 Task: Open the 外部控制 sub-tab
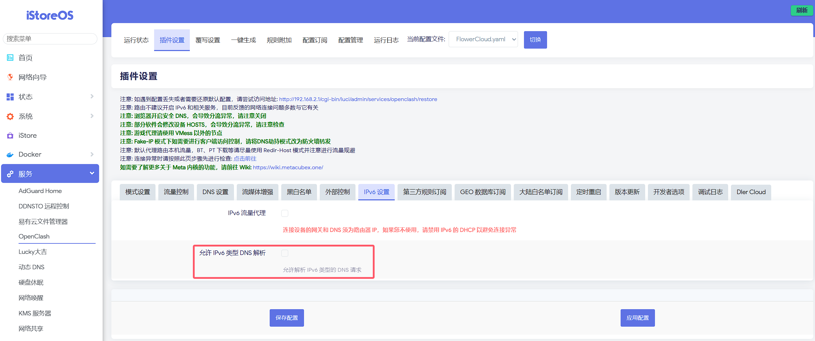pyautogui.click(x=338, y=192)
